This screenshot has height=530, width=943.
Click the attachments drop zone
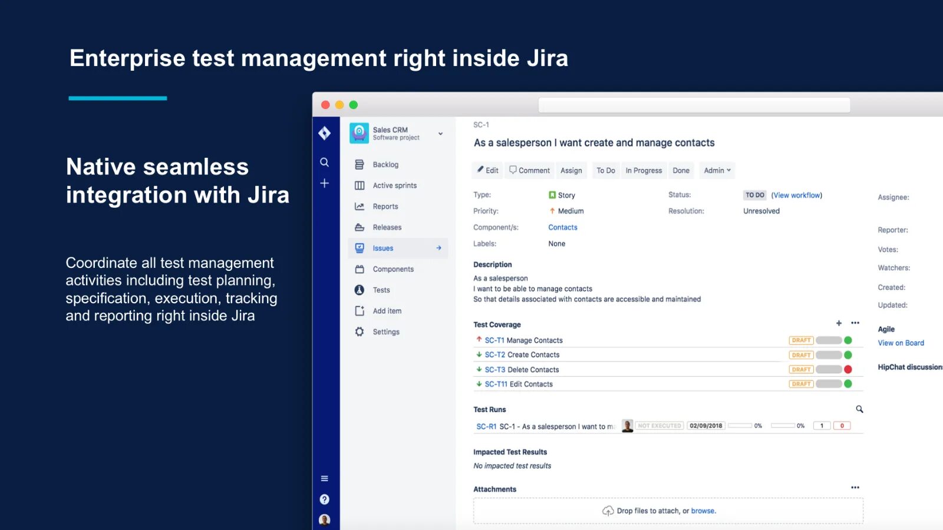[668, 511]
